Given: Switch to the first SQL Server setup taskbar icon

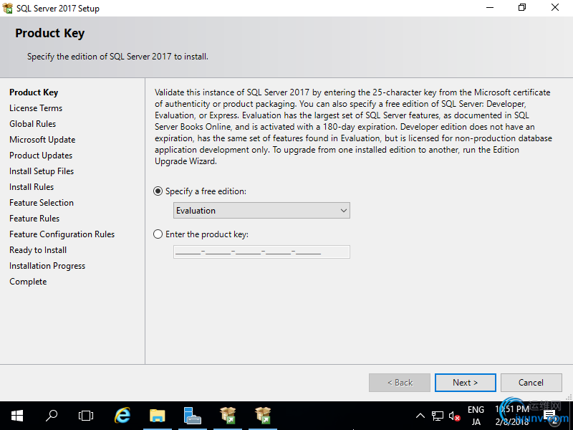Looking at the screenshot, I should (228, 416).
